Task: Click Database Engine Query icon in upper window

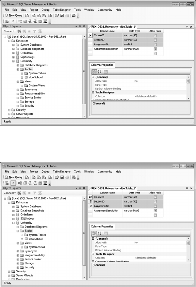Action: point(27,16)
